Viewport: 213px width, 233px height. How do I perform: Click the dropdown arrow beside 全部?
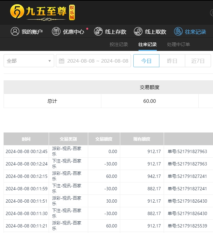point(49,61)
